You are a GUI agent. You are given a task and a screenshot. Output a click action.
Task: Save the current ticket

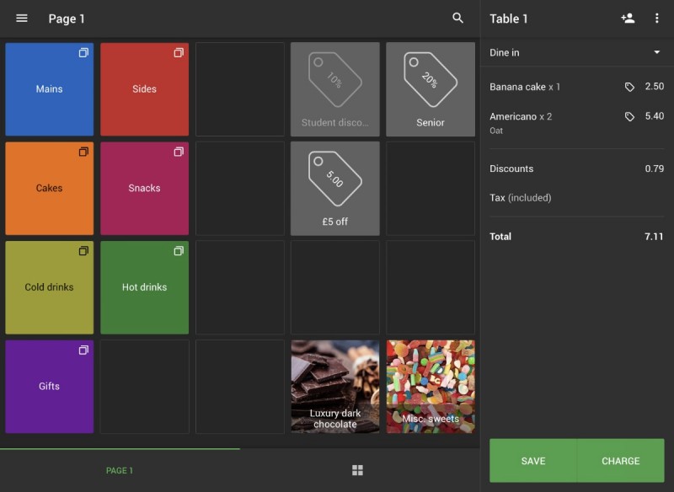pyautogui.click(x=533, y=461)
